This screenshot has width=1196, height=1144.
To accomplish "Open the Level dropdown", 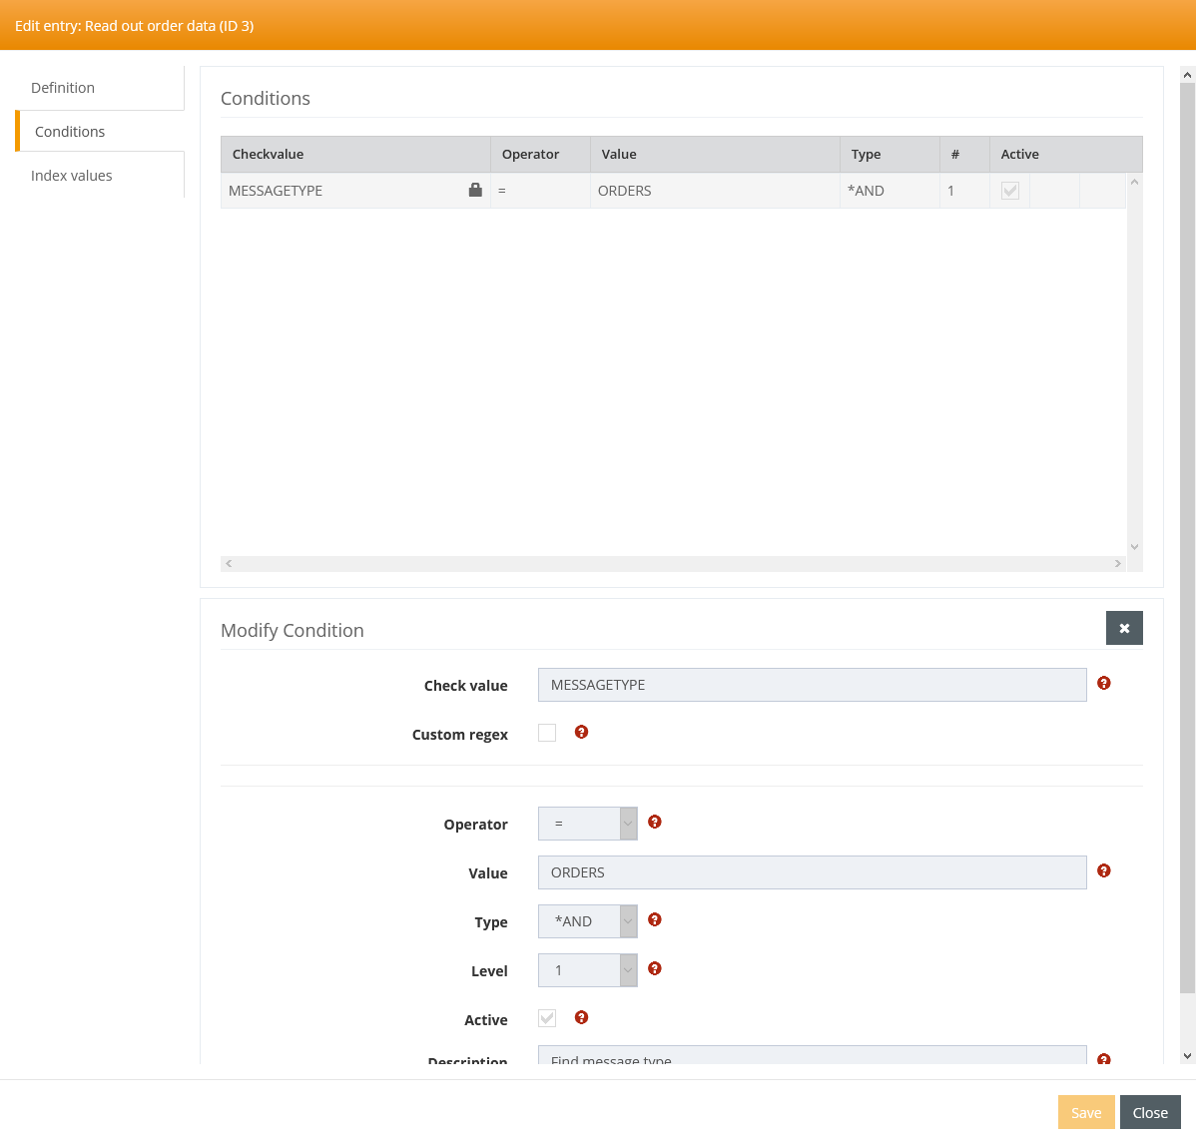I will pos(587,970).
